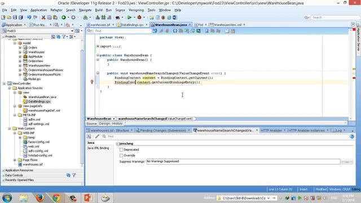The height and width of the screenshot is (203, 361).
Task: Switch to the History view tab
Action: tap(117, 124)
